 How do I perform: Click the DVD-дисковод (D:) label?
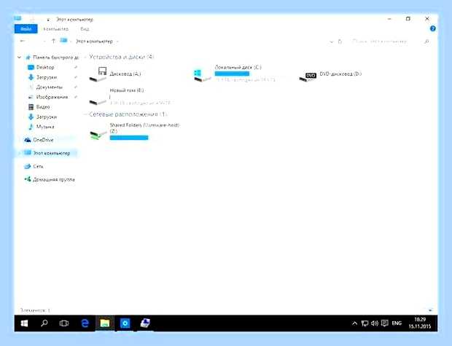click(x=340, y=74)
